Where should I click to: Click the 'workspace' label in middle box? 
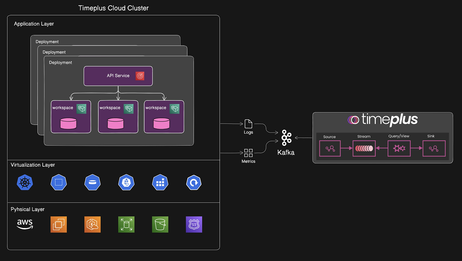coord(110,108)
